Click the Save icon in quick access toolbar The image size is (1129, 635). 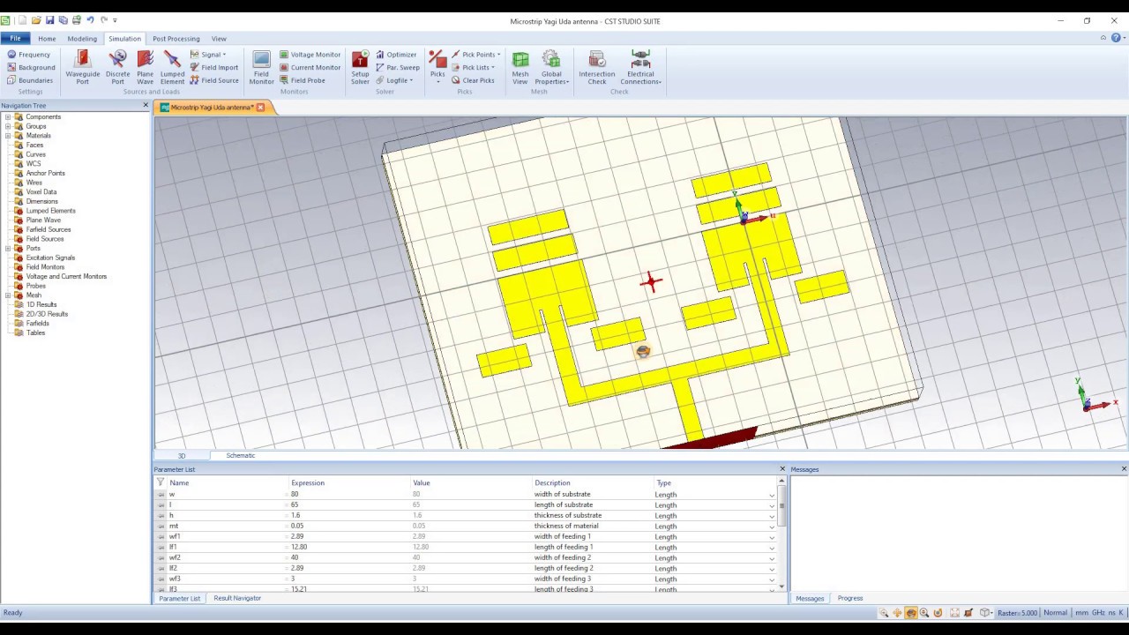coord(49,19)
